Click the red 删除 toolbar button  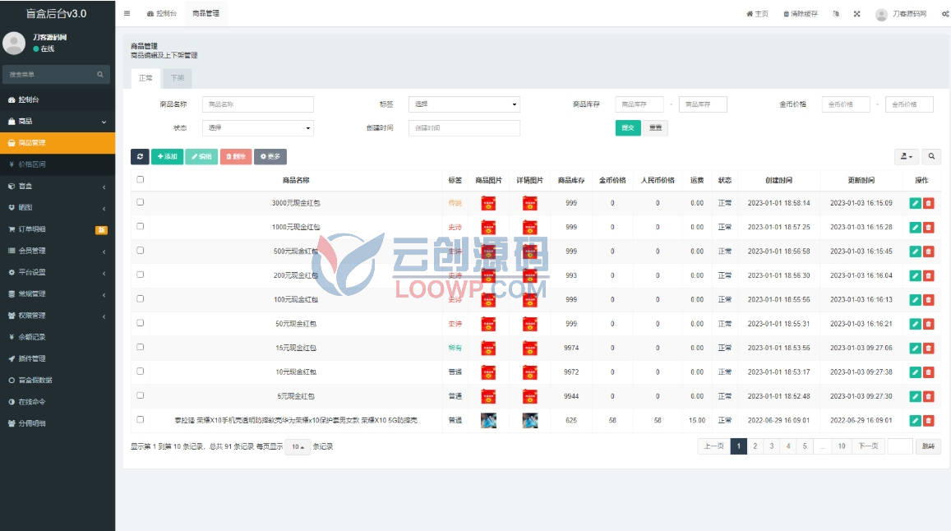(x=236, y=156)
